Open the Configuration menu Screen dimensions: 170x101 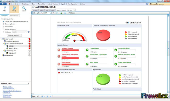coord(73,4)
